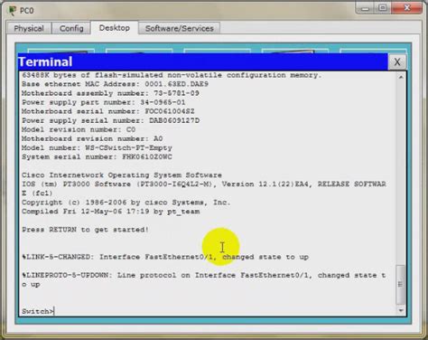Click the 'Power supply part number' line
This screenshot has height=340, width=428.
(103, 102)
